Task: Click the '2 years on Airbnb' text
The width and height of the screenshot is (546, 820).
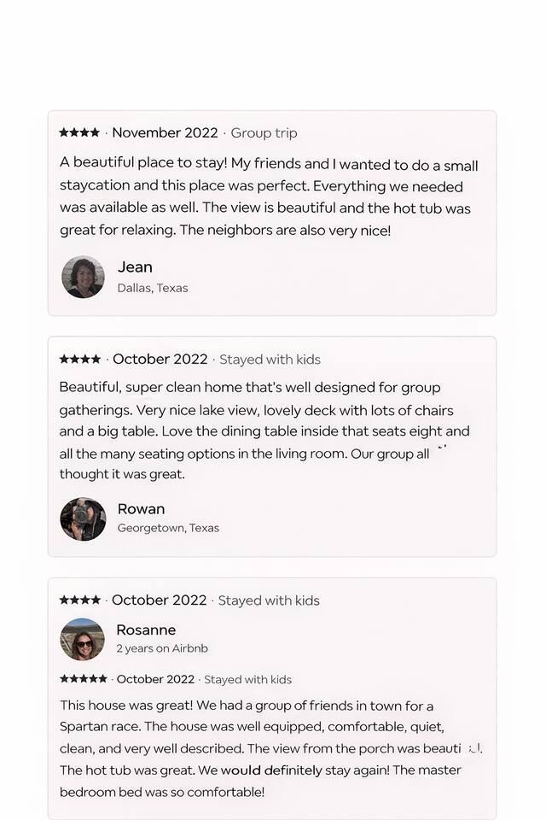Action: 162,648
